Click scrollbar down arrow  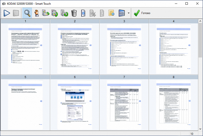(200, 129)
